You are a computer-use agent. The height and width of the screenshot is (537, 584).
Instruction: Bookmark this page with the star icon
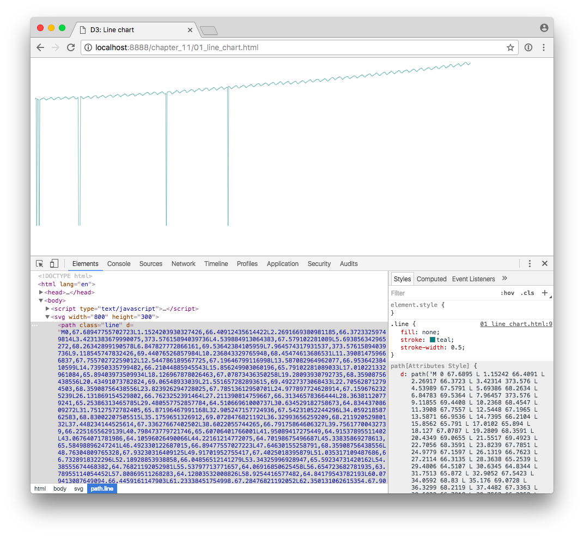(510, 47)
